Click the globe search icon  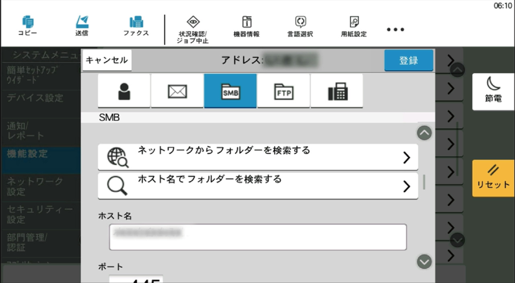point(117,158)
